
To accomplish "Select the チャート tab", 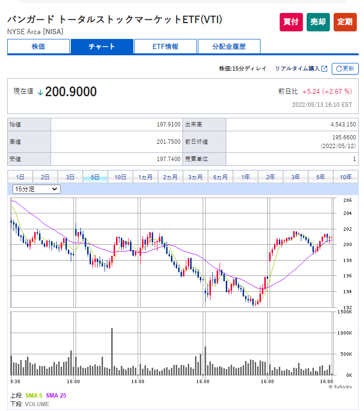I will coord(102,47).
